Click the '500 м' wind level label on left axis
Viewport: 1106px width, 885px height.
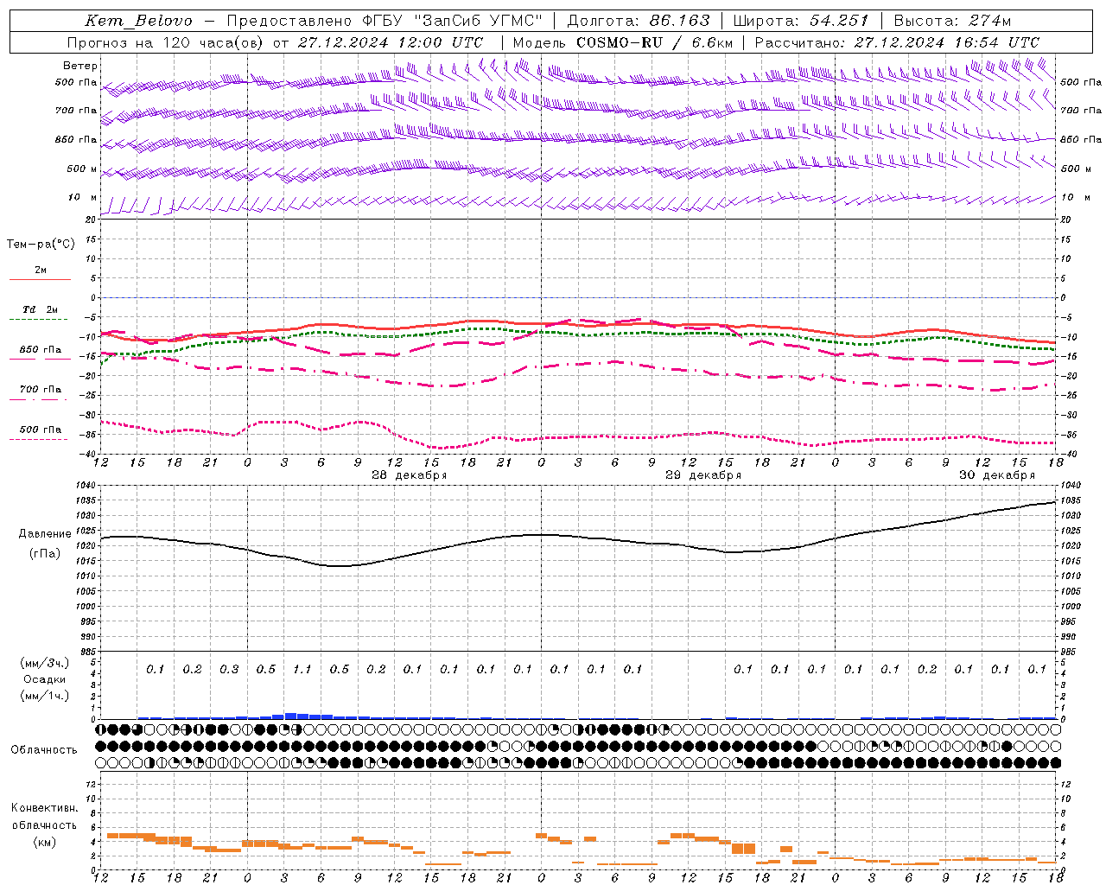[x=82, y=169]
